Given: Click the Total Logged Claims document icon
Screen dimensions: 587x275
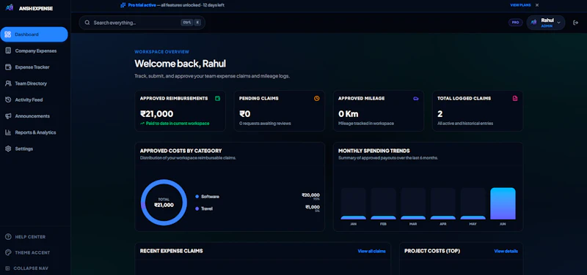Looking at the screenshot, I should [x=515, y=99].
